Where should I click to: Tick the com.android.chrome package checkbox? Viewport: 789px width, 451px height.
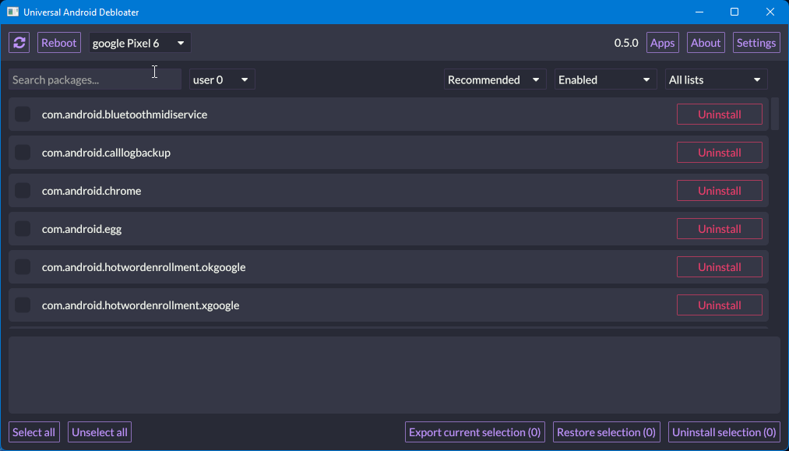[x=23, y=191]
